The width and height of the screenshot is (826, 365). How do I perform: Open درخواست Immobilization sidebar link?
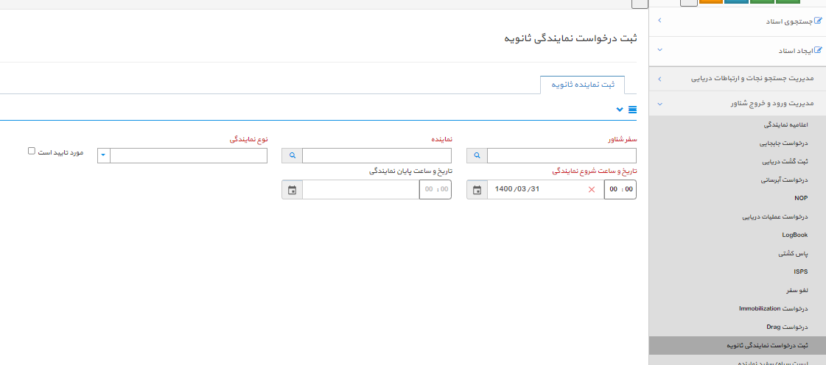pos(774,309)
